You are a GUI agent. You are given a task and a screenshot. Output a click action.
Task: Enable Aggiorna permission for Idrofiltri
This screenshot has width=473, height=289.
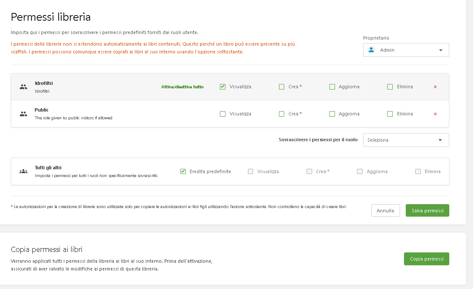click(x=332, y=87)
